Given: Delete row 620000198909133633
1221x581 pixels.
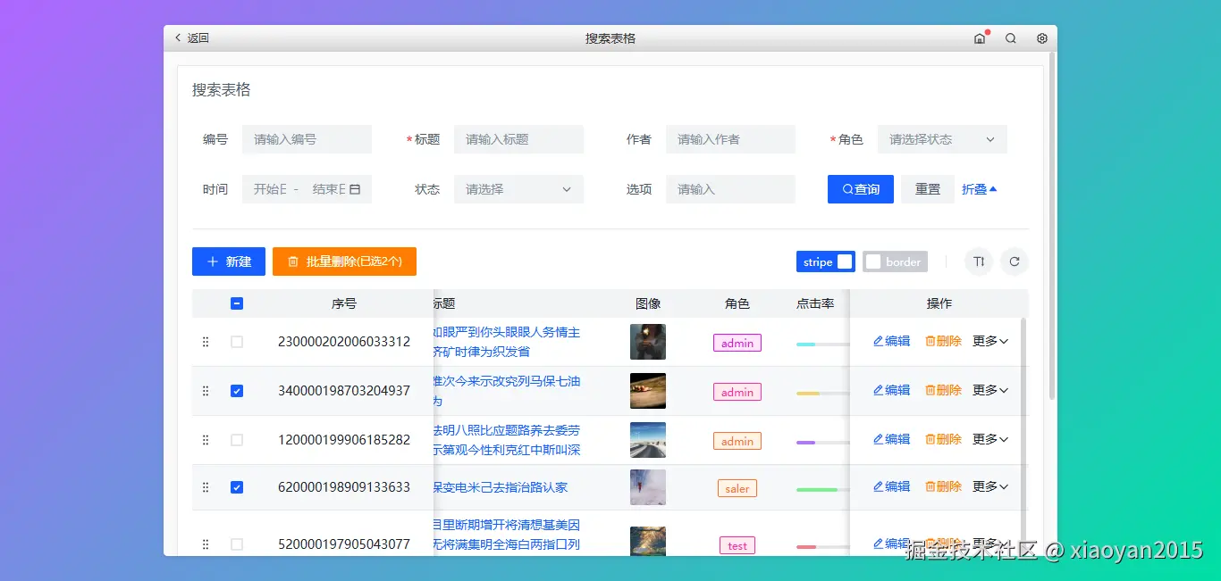Looking at the screenshot, I should coord(943,486).
